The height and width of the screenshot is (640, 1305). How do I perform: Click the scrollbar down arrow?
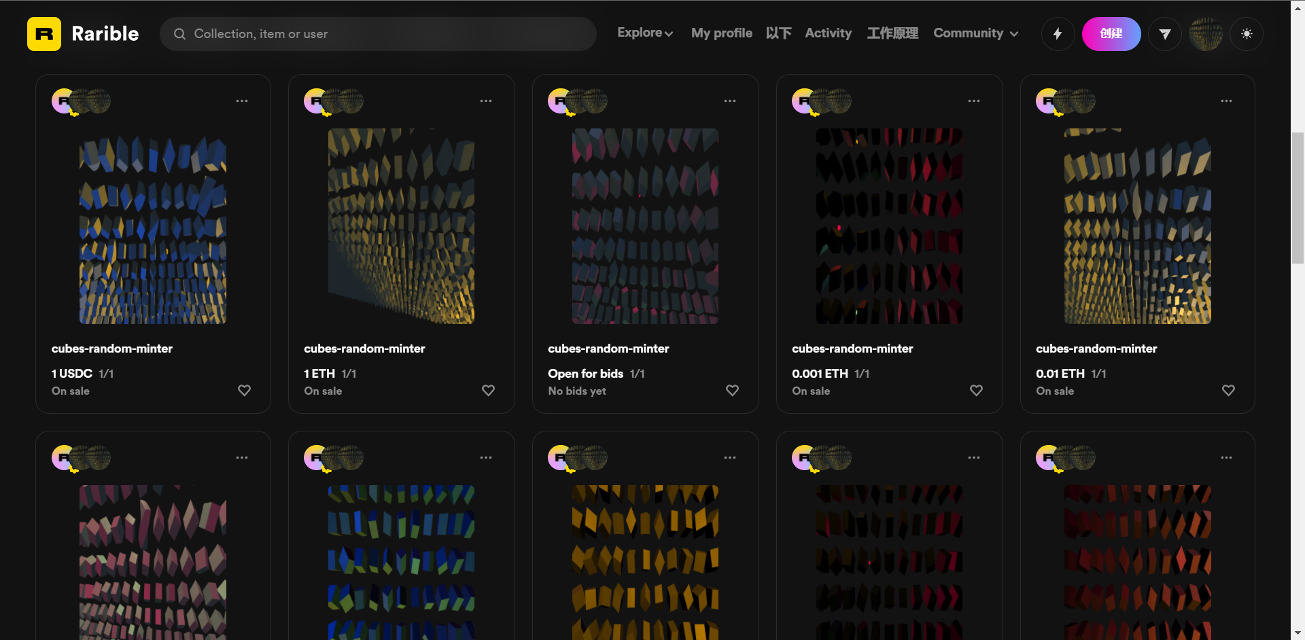(1298, 633)
